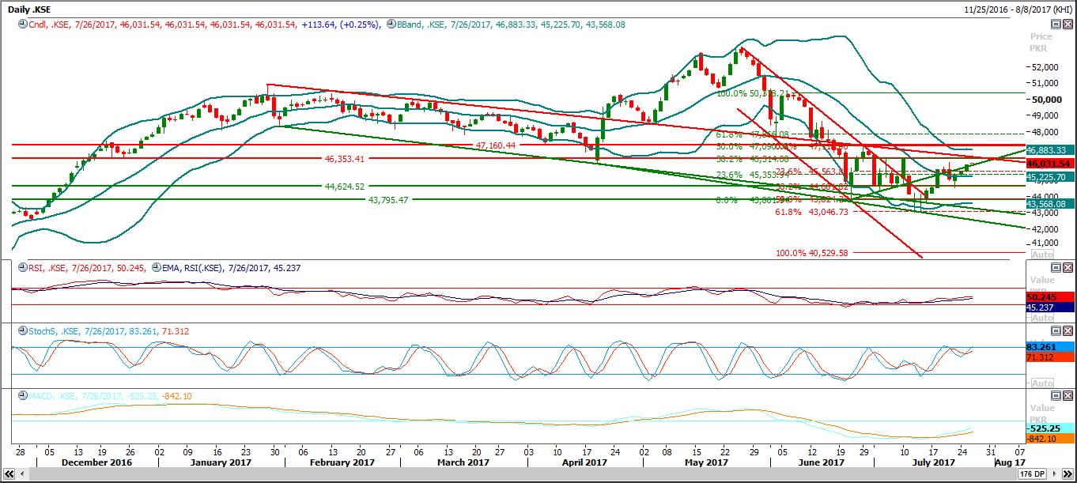Maximize the price chart pane
The width and height of the screenshot is (1077, 483).
click(x=1056, y=25)
